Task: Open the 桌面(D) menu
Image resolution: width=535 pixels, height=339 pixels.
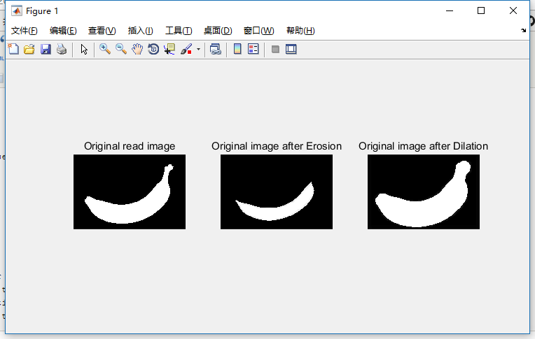Action: click(x=218, y=31)
